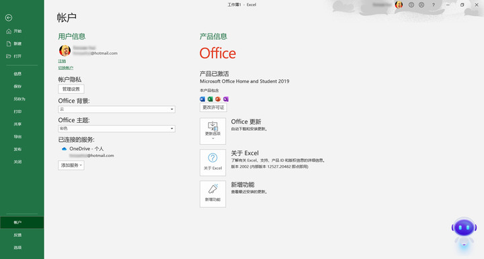Click the hotmail.com address under OneDrive
484x259 pixels.
91,156
